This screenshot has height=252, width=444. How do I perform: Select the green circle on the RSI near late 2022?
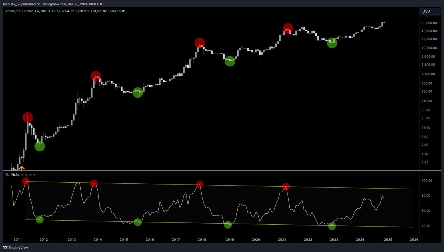(332, 226)
